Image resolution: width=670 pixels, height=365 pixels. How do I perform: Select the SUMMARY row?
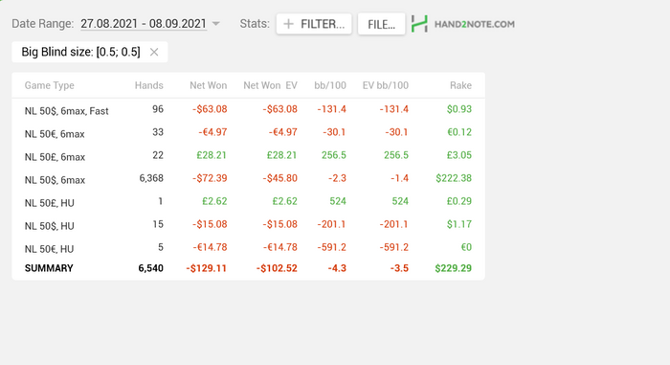248,268
